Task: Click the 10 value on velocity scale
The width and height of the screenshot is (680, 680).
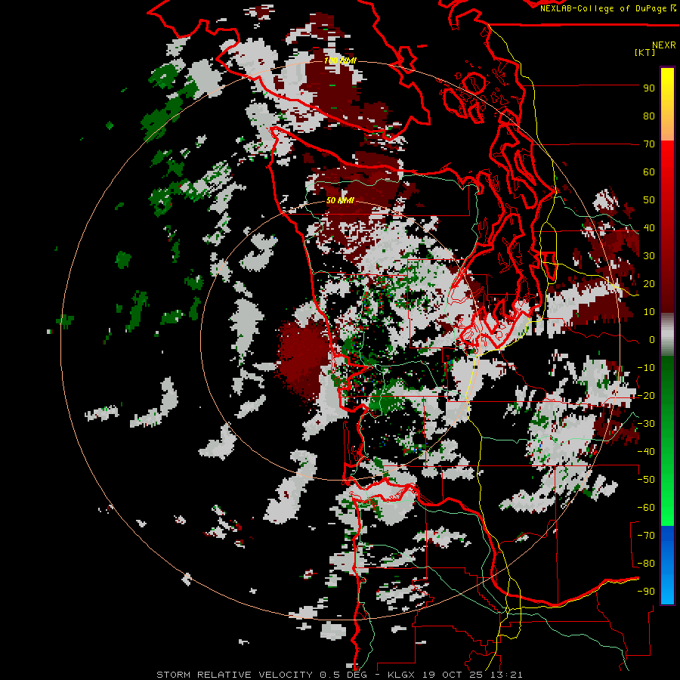Action: (649, 312)
